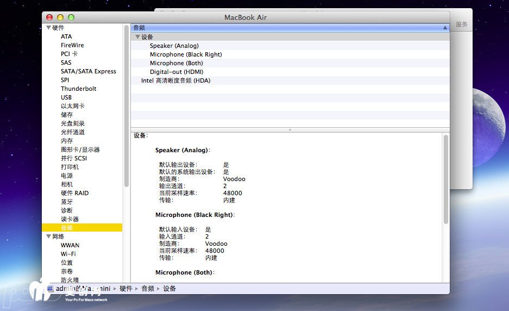Viewport: 509px width, 311px height.
Task: Collapse the 设备 disclosure triangle
Action: (x=137, y=37)
